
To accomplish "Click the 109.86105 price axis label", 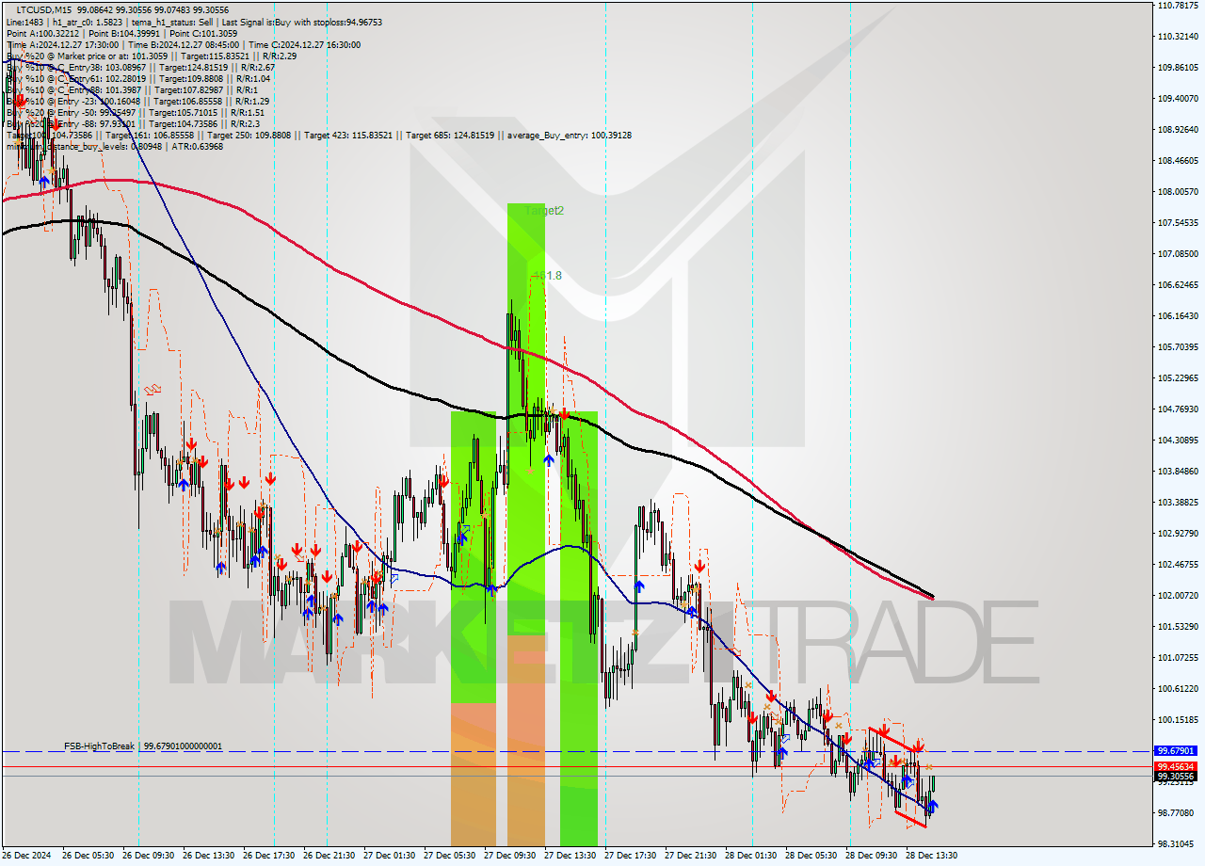I will click(x=1178, y=67).
